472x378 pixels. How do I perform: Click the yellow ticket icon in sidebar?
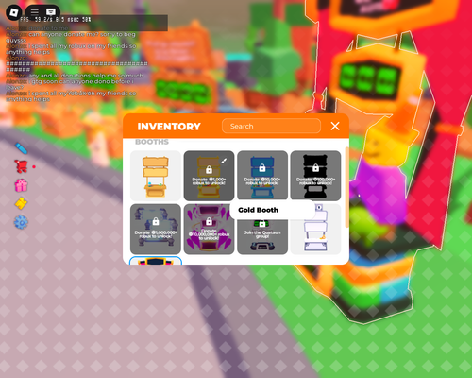click(x=21, y=203)
